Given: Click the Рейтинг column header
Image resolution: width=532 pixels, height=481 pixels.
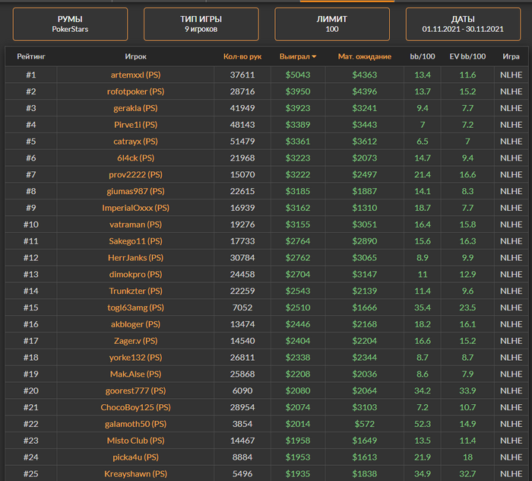Looking at the screenshot, I should 31,57.
